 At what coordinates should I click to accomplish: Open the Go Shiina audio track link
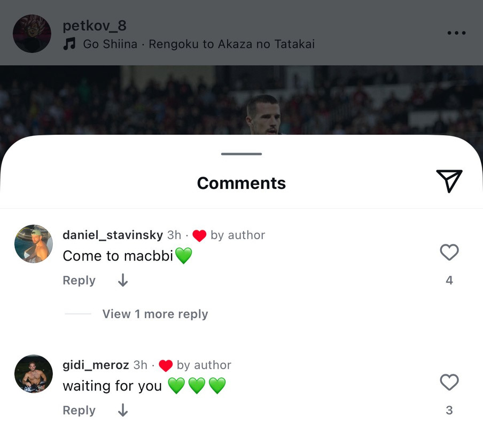[x=199, y=44]
